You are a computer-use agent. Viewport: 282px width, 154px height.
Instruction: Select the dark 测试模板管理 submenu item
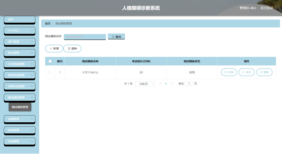click(20, 107)
